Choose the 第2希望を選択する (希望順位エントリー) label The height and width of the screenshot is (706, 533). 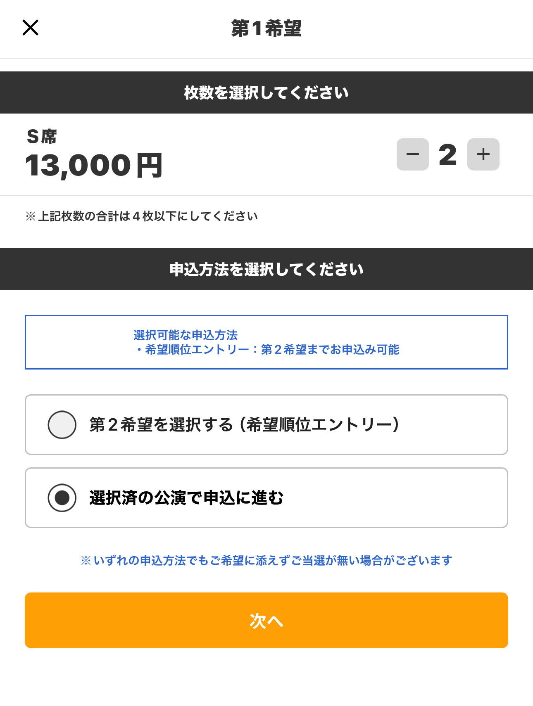[244, 424]
